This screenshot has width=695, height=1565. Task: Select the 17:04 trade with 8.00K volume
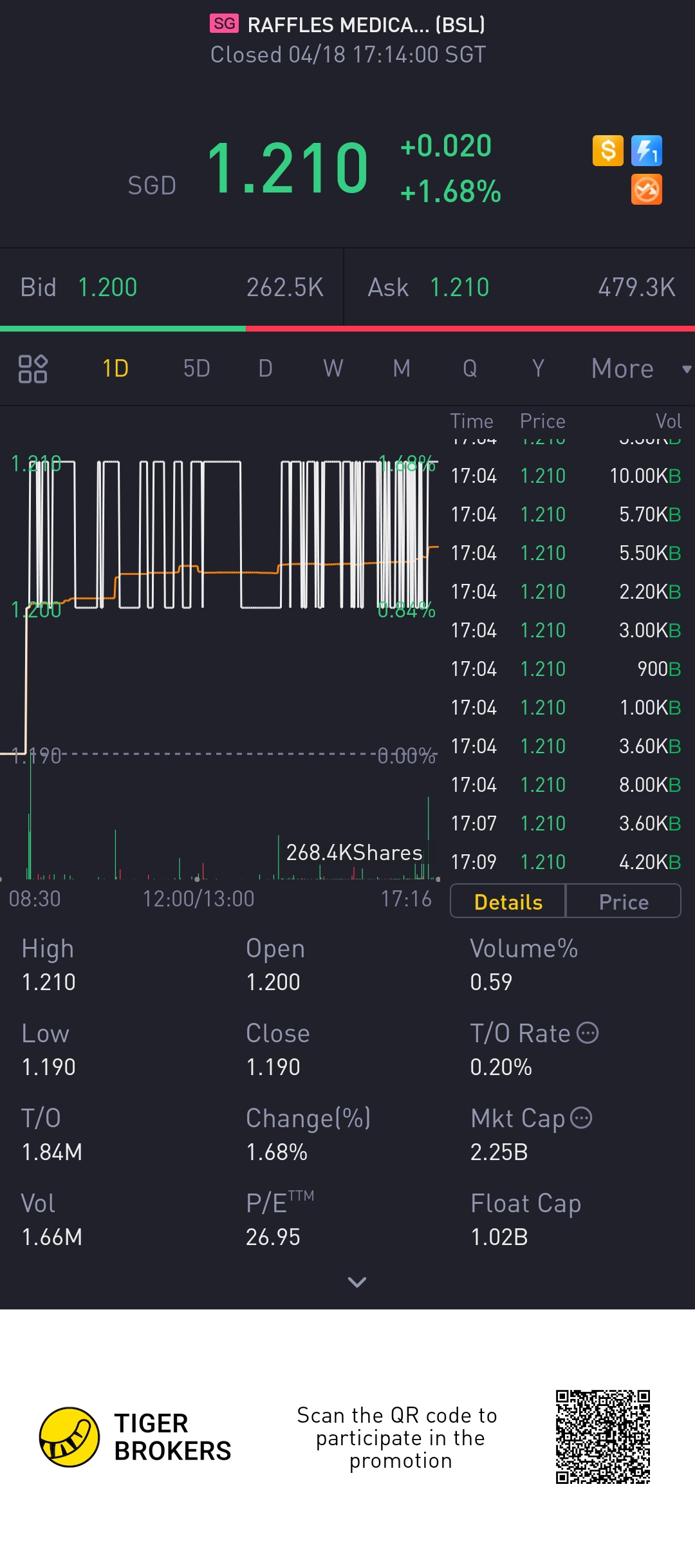click(566, 785)
